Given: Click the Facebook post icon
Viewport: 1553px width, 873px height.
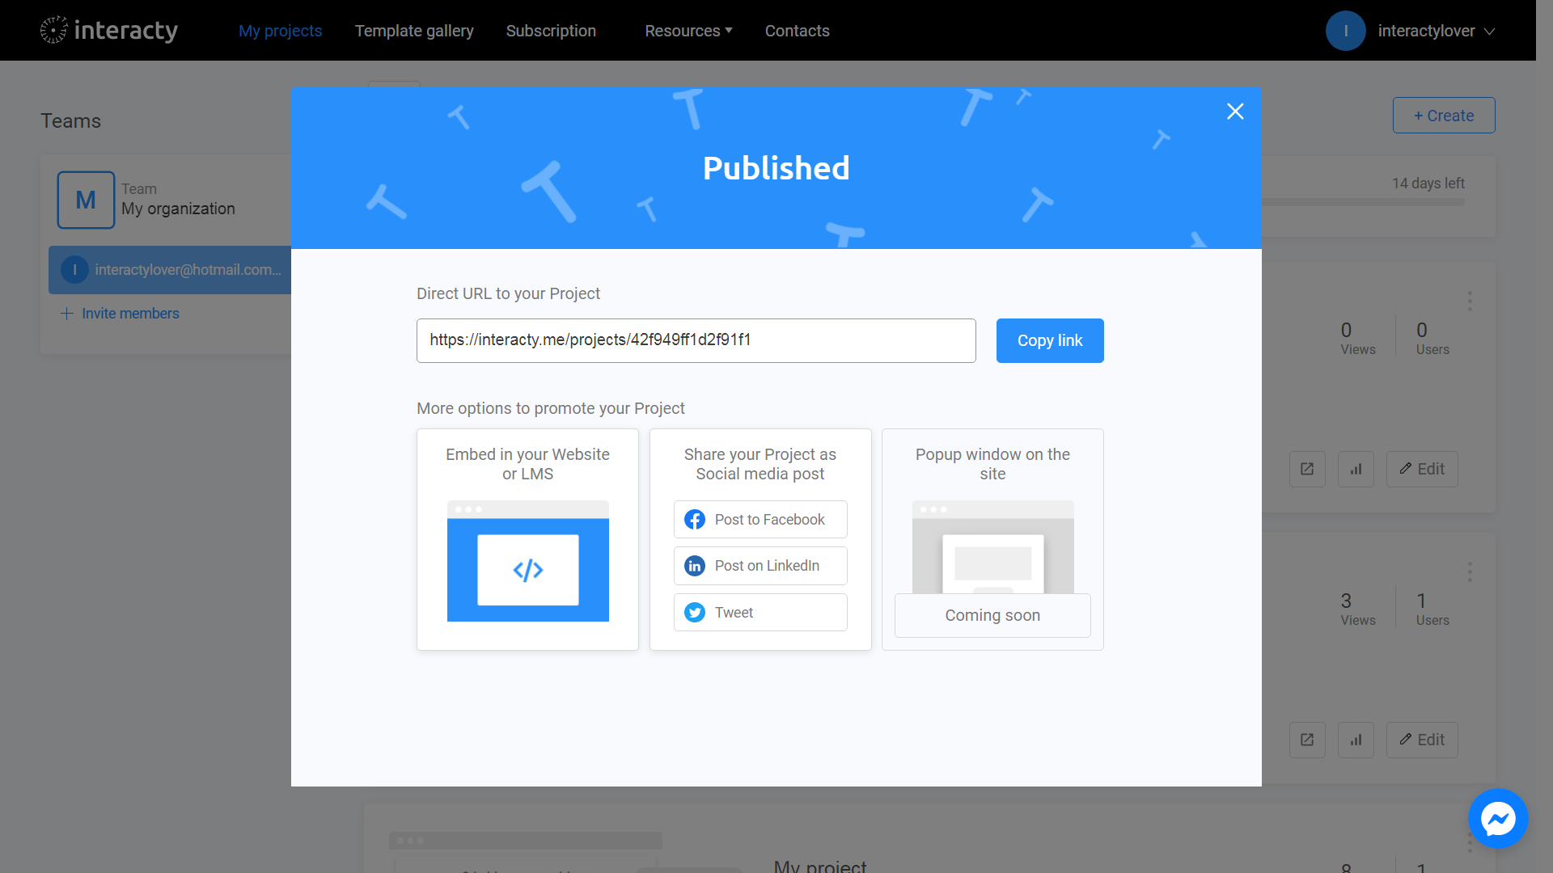Looking at the screenshot, I should (x=694, y=519).
